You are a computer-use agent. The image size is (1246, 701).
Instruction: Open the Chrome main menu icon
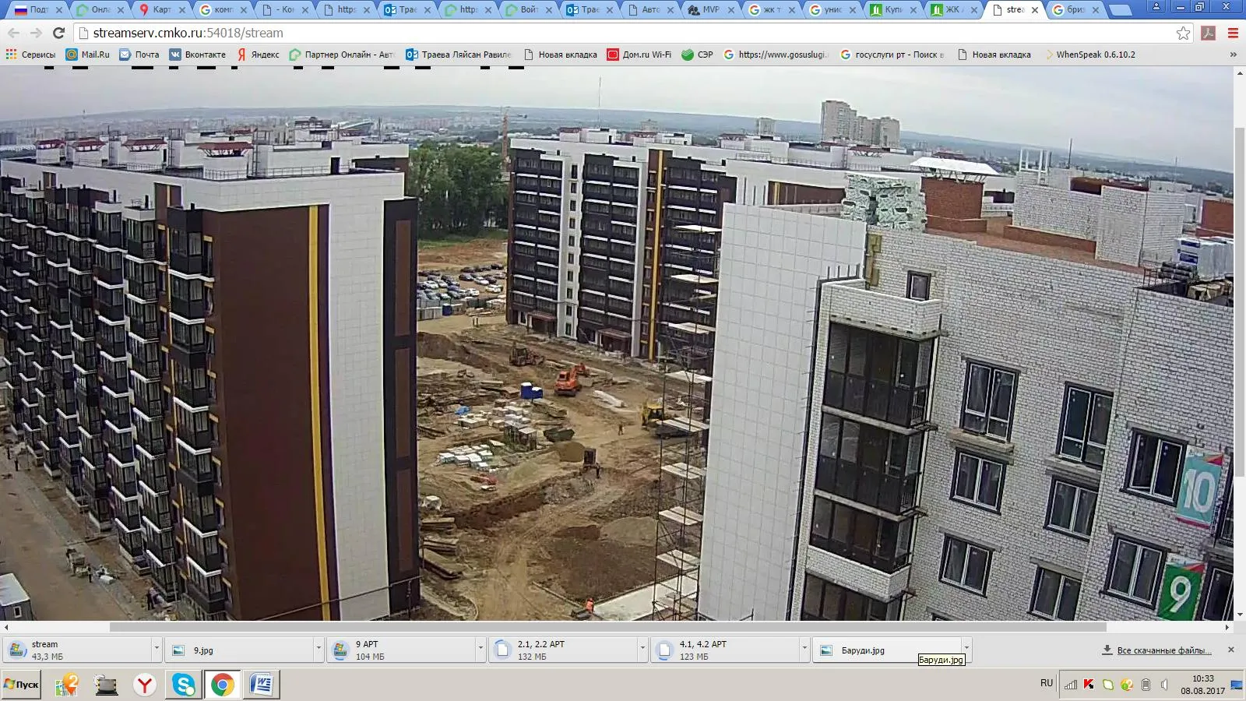point(1233,33)
